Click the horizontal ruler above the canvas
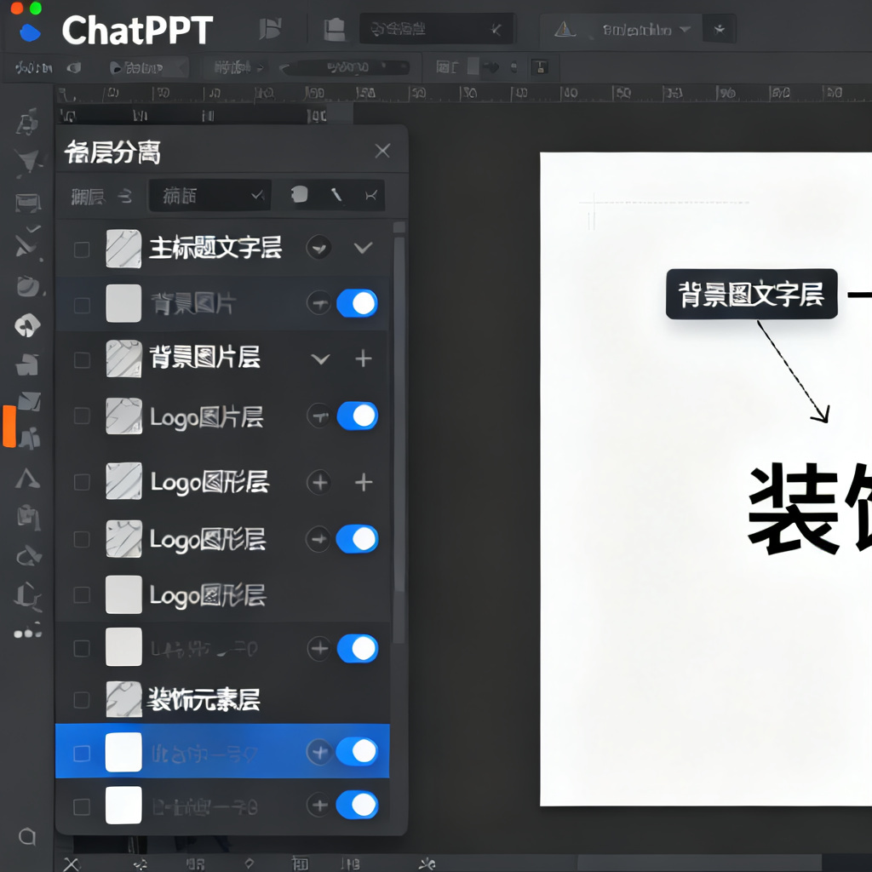Viewport: 872px width, 872px height. (x=464, y=93)
